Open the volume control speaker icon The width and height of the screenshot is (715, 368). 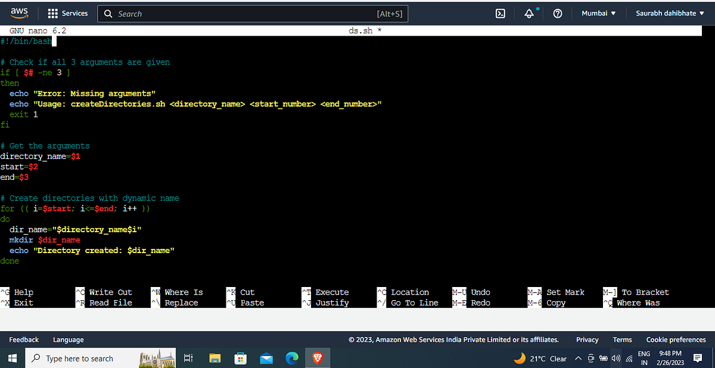click(x=615, y=358)
